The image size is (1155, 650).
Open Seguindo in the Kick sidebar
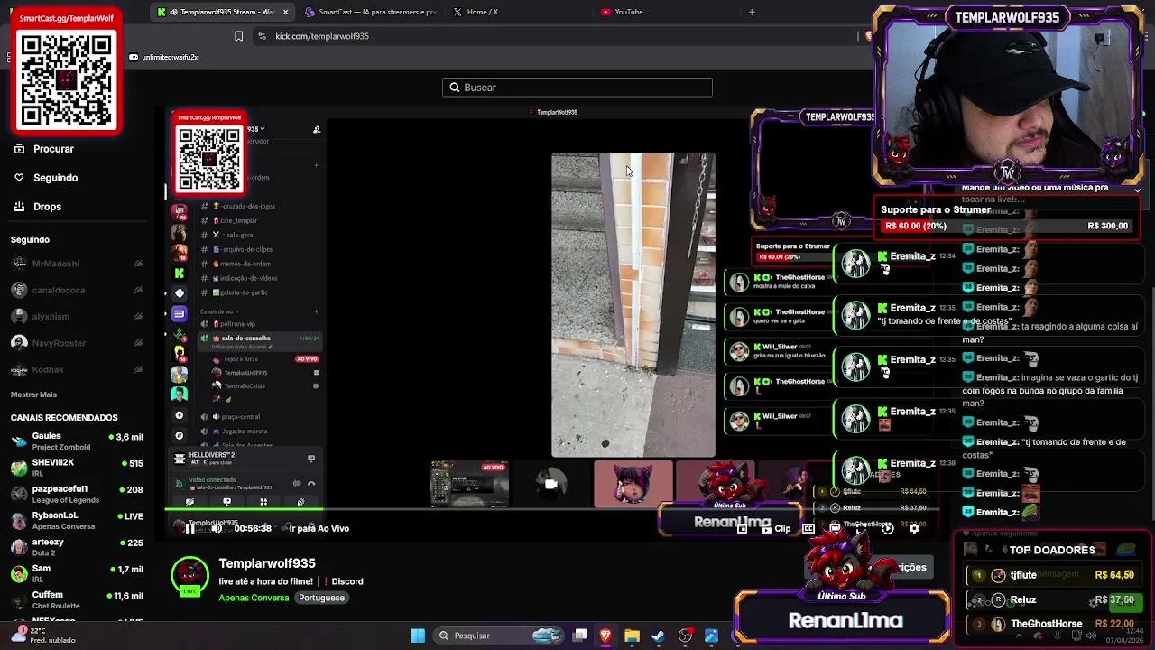coord(47,178)
